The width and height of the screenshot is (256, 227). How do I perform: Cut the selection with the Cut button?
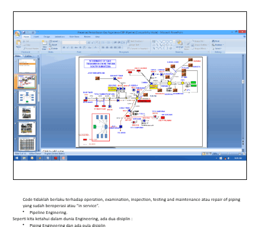point(26,41)
